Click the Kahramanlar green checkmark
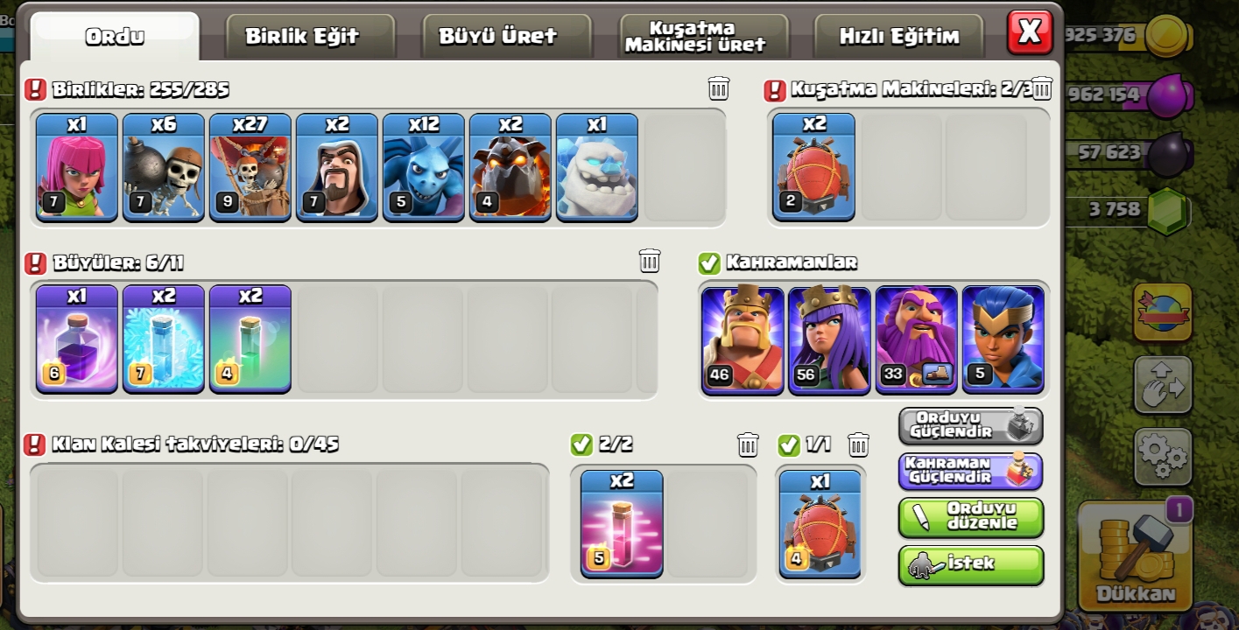The height and width of the screenshot is (630, 1239). pyautogui.click(x=709, y=262)
